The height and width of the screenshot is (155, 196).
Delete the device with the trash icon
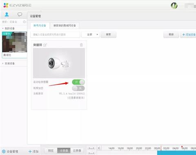coord(81,45)
